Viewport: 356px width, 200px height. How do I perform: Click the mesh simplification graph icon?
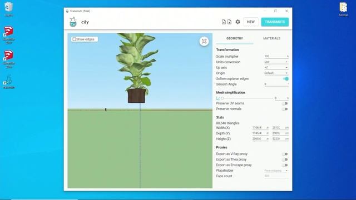[218, 98]
